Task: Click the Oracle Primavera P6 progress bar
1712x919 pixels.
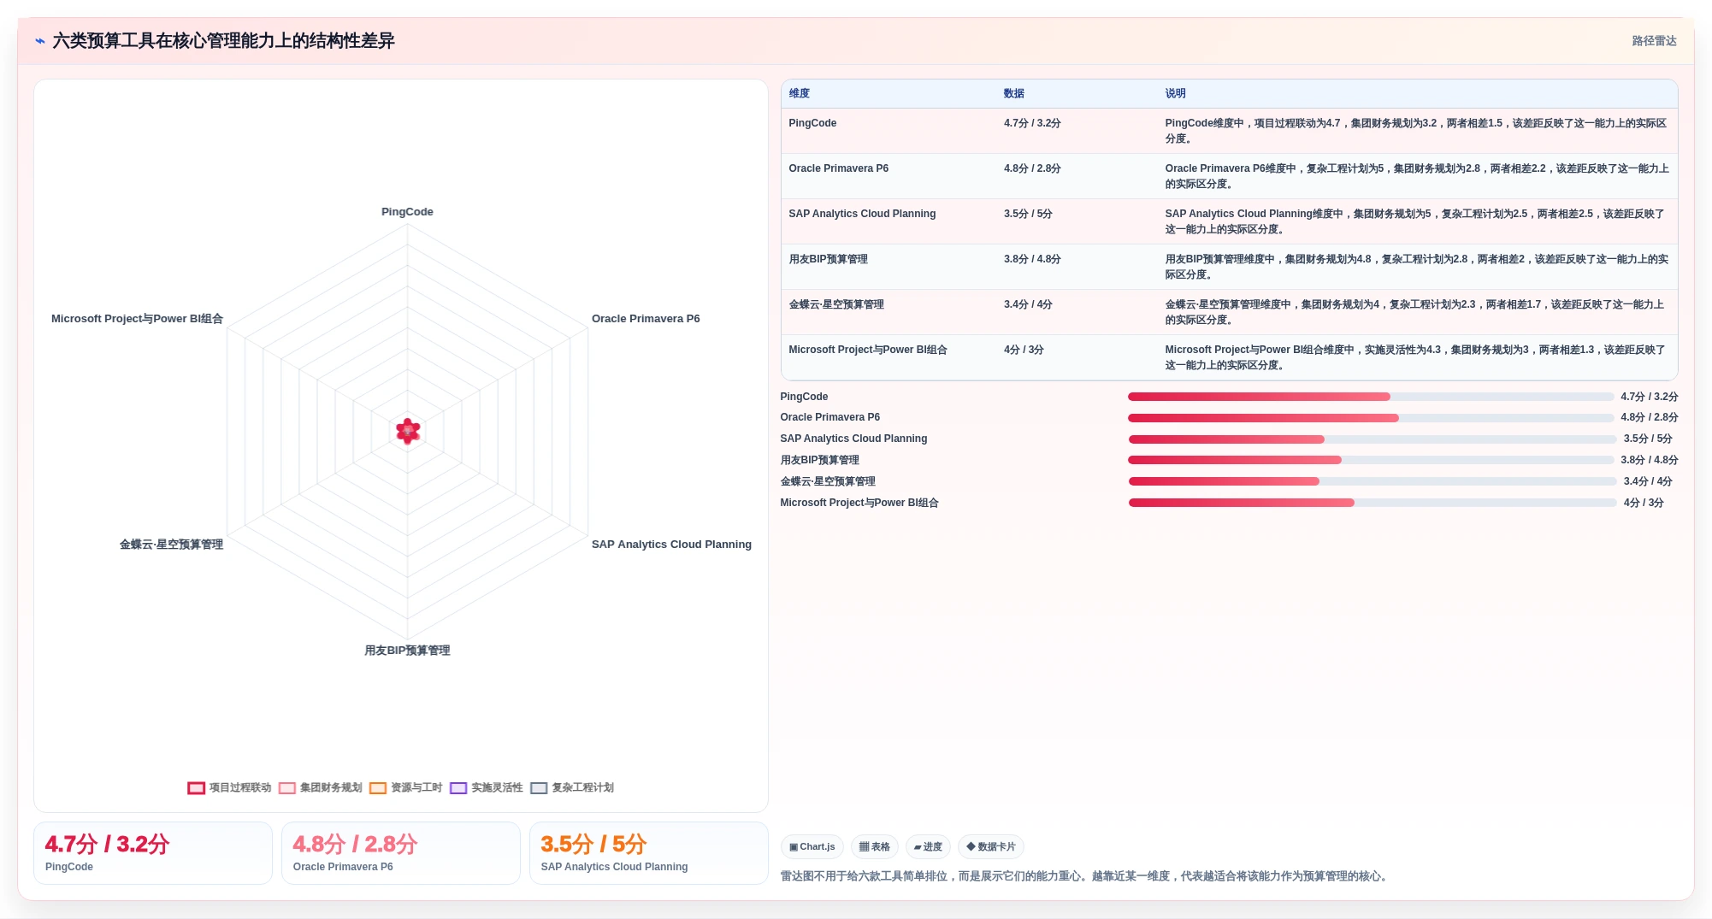Action: pos(1371,418)
